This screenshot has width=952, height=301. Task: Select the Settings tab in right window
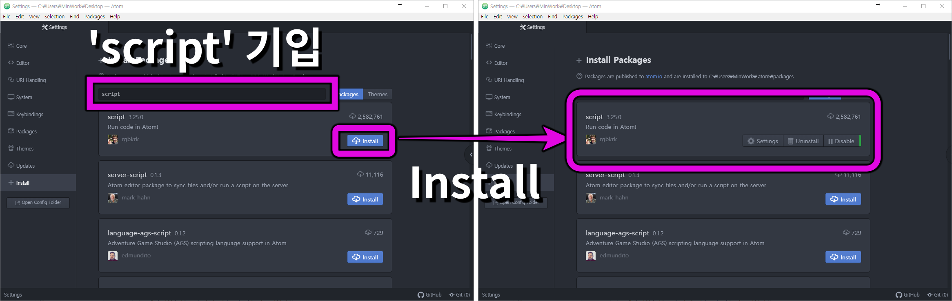(532, 27)
